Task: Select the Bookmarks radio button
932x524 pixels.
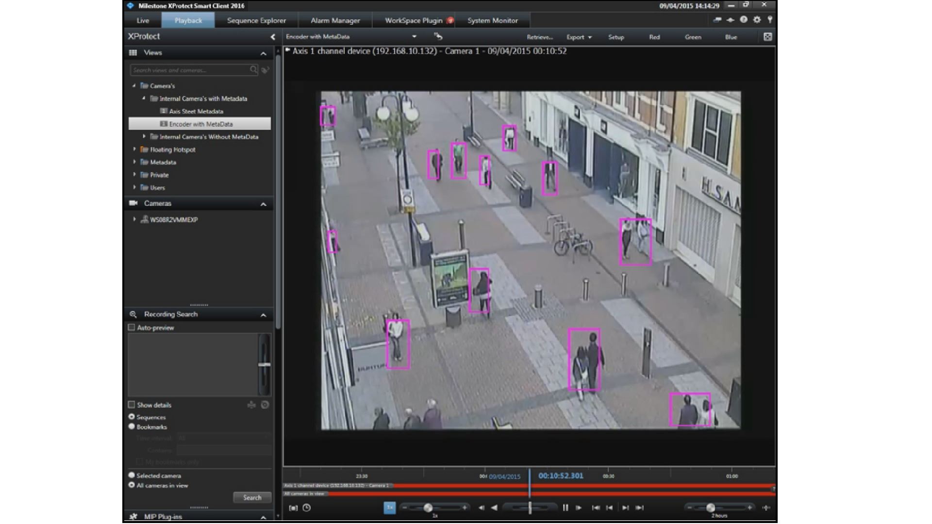Action: pos(131,426)
